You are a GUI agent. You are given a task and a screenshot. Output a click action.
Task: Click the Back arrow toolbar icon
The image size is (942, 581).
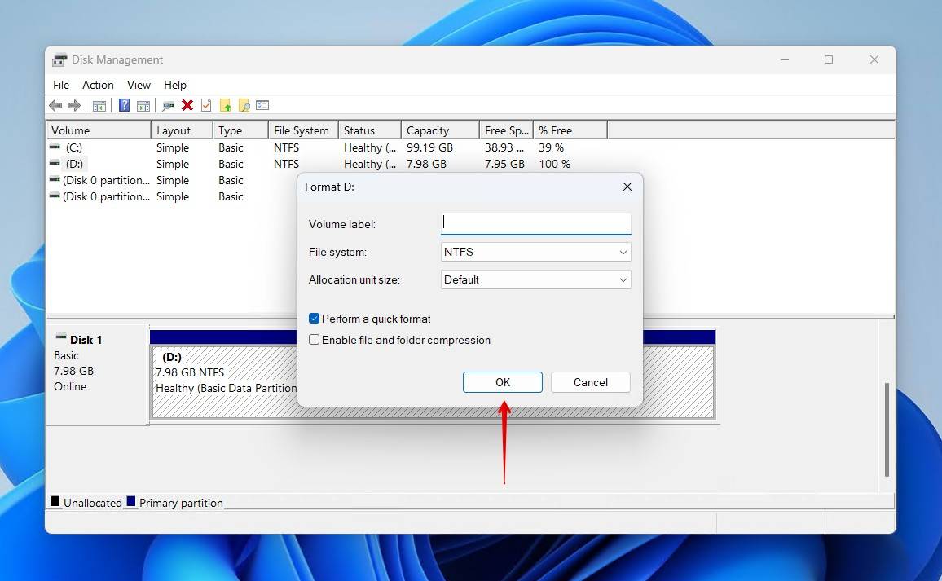click(55, 106)
